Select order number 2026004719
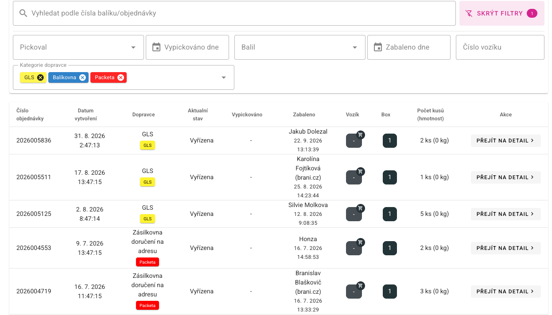 coord(34,292)
